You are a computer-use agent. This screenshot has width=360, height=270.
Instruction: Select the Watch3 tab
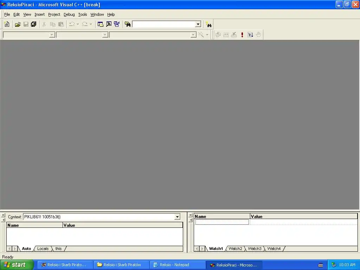point(255,249)
